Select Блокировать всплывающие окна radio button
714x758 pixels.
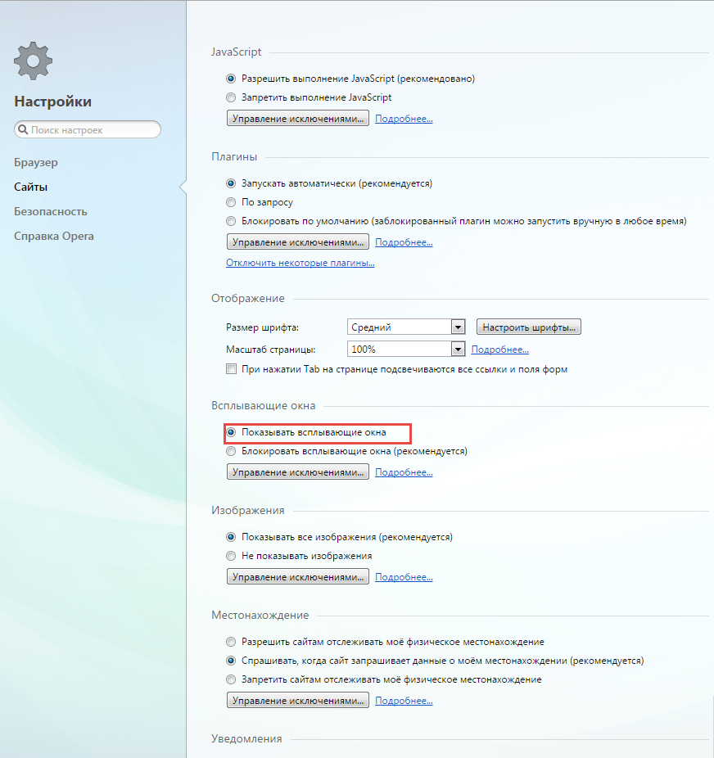tap(231, 451)
